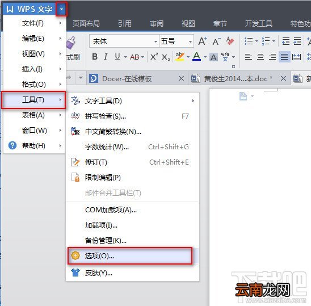Align text left
This screenshot has height=306, width=311.
pyautogui.click(x=249, y=57)
